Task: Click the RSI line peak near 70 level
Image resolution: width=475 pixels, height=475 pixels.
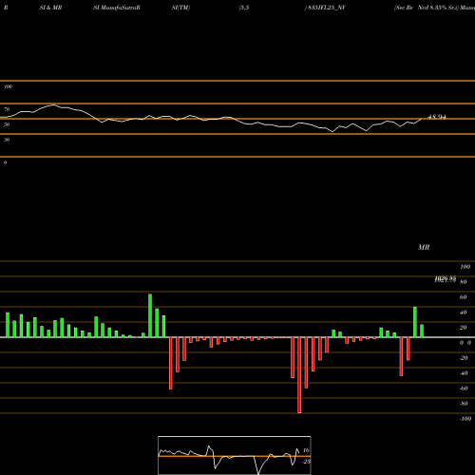Action: pos(53,104)
